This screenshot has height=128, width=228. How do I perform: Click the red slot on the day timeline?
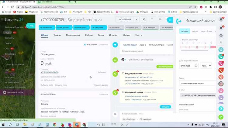coord(213,47)
